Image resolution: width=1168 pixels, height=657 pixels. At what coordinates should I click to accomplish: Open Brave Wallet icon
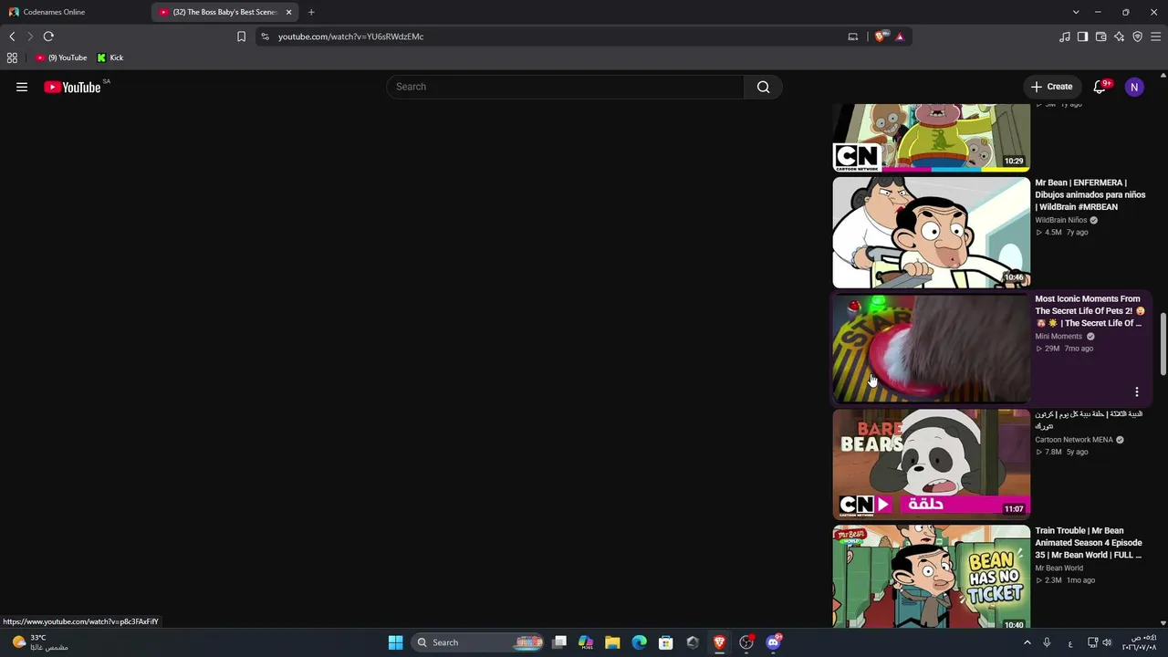click(1100, 36)
